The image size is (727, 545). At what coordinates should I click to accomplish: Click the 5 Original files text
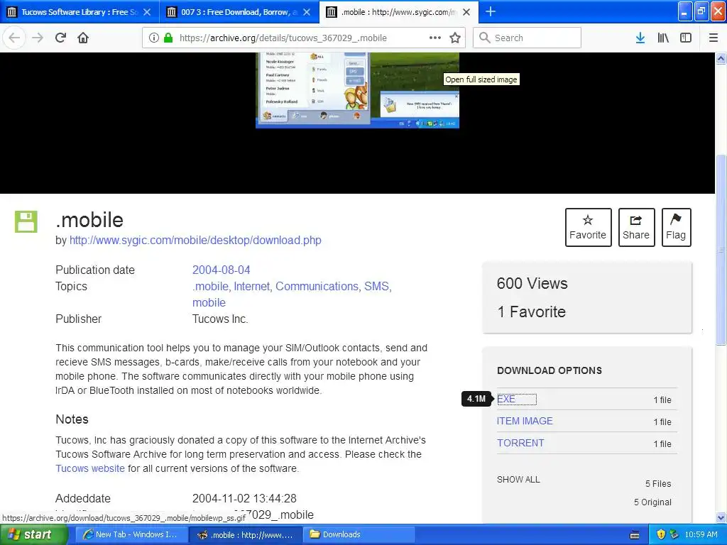click(652, 502)
